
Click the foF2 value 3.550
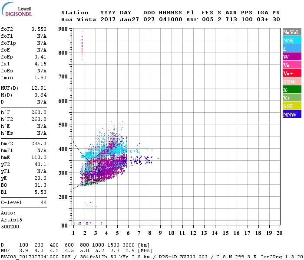pos(39,29)
